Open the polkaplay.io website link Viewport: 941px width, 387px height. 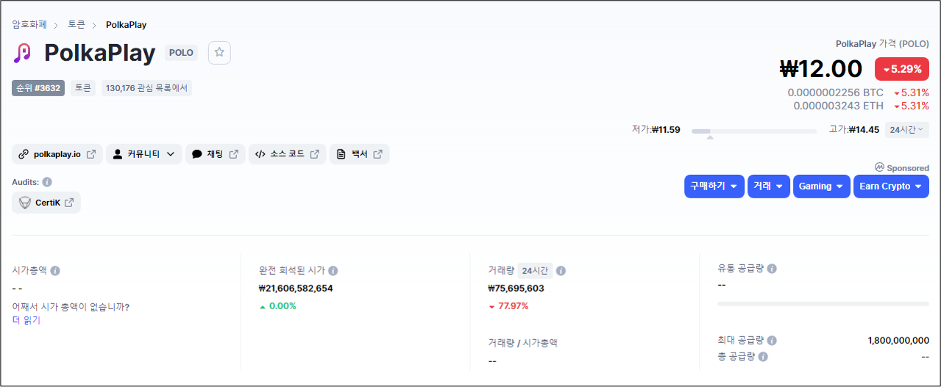(57, 154)
